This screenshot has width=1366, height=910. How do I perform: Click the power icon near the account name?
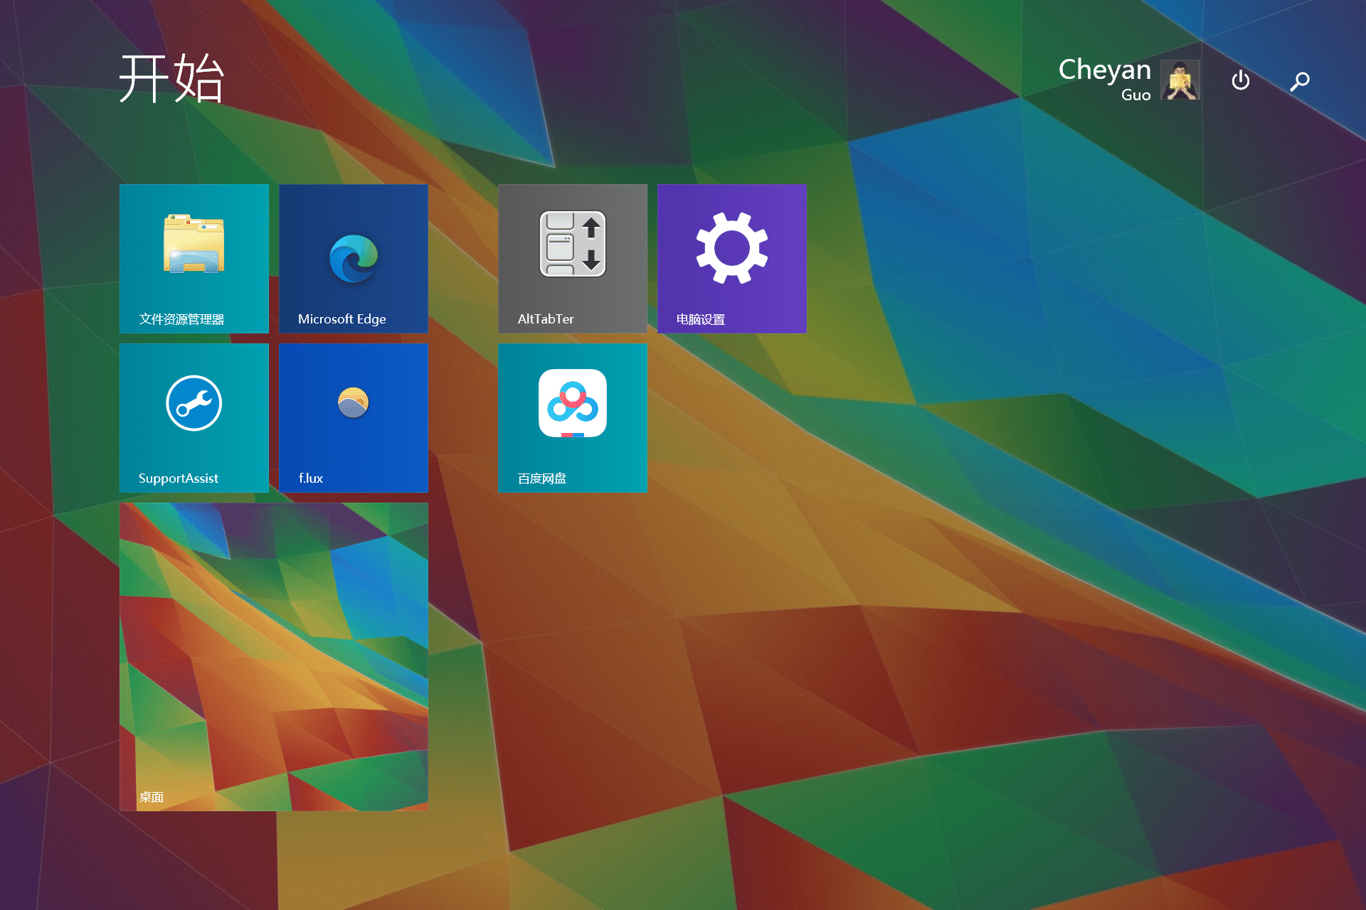tap(1240, 80)
